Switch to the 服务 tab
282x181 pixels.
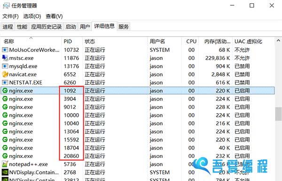tap(124, 27)
